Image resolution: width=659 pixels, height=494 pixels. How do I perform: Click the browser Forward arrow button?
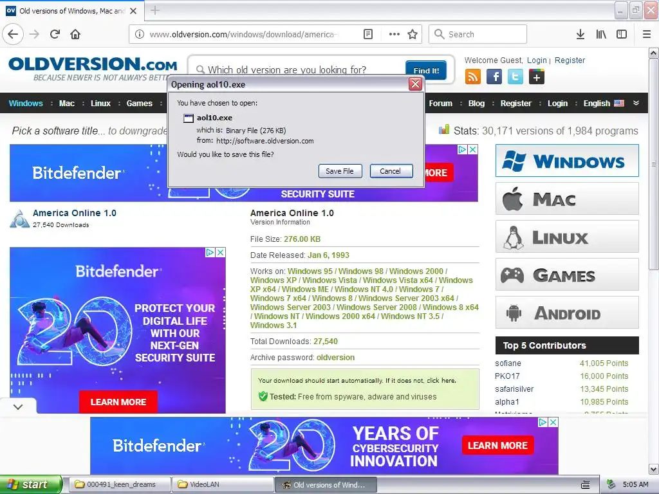35,34
